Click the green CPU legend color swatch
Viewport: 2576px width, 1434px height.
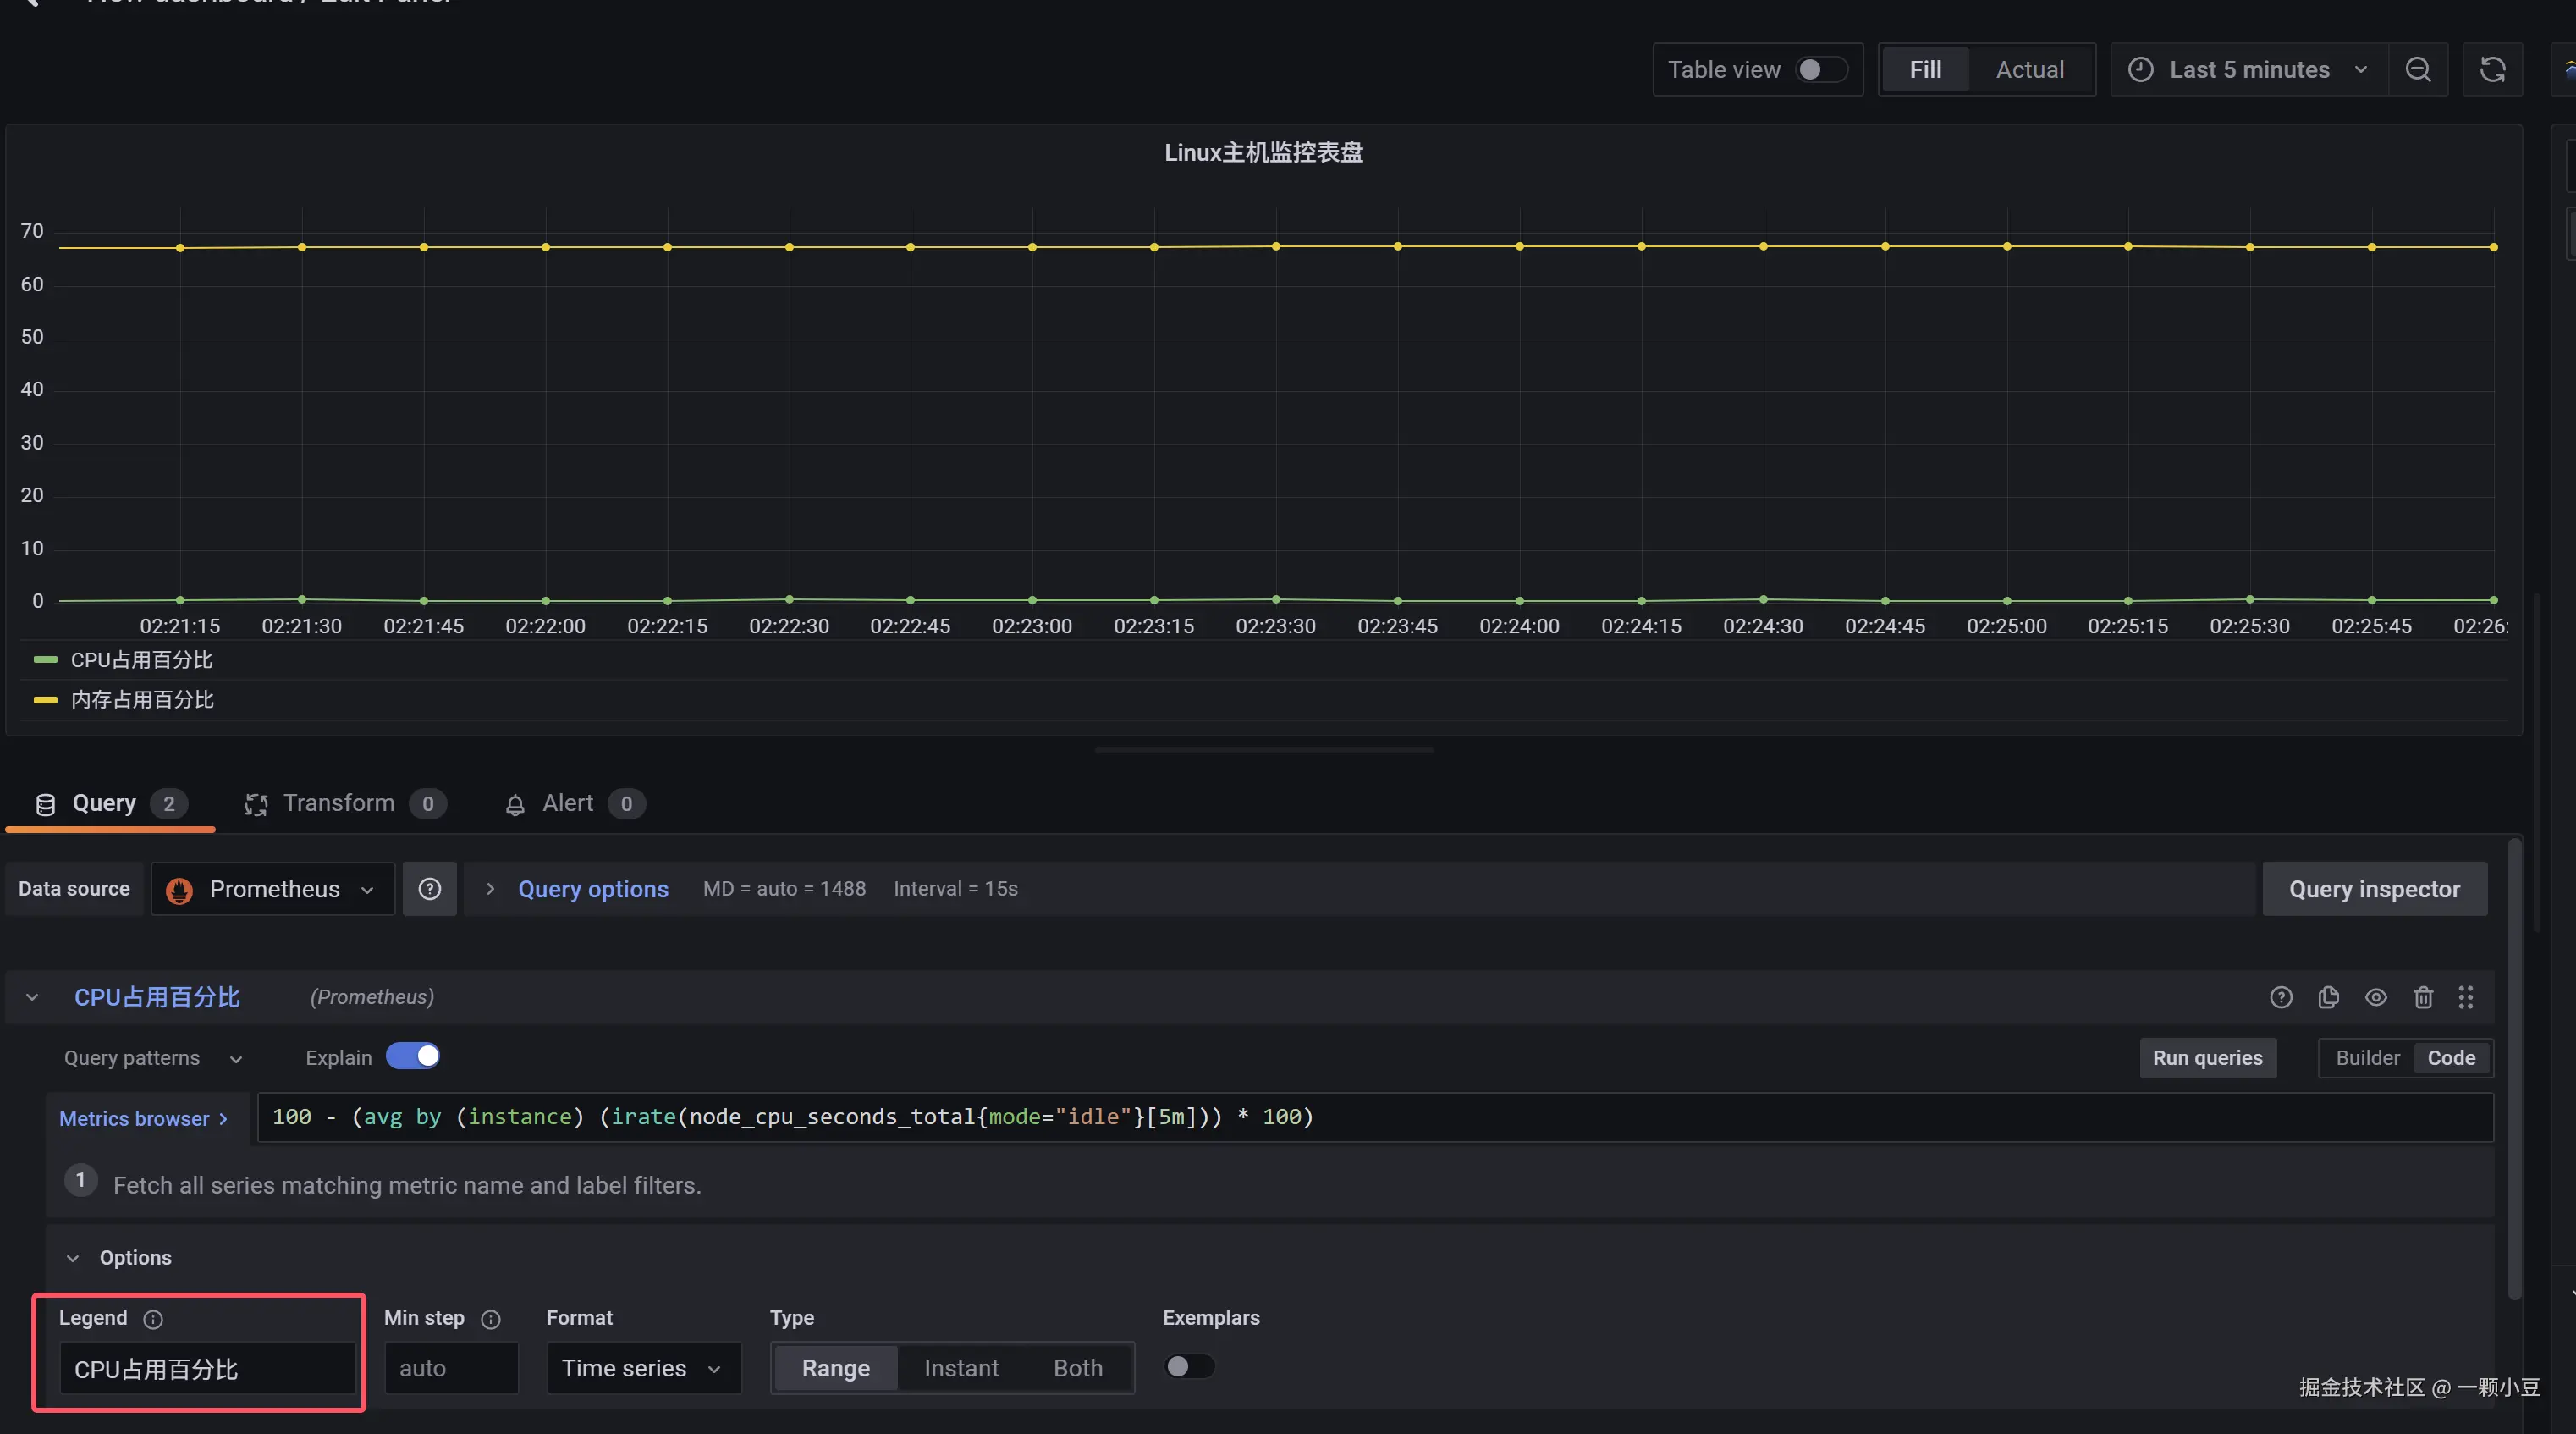pyautogui.click(x=45, y=660)
